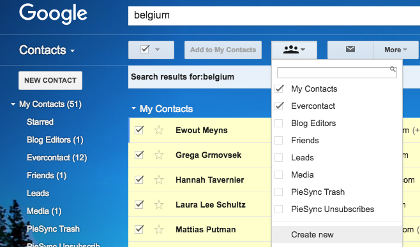Open the More actions dropdown
The width and height of the screenshot is (420, 247).
(396, 50)
